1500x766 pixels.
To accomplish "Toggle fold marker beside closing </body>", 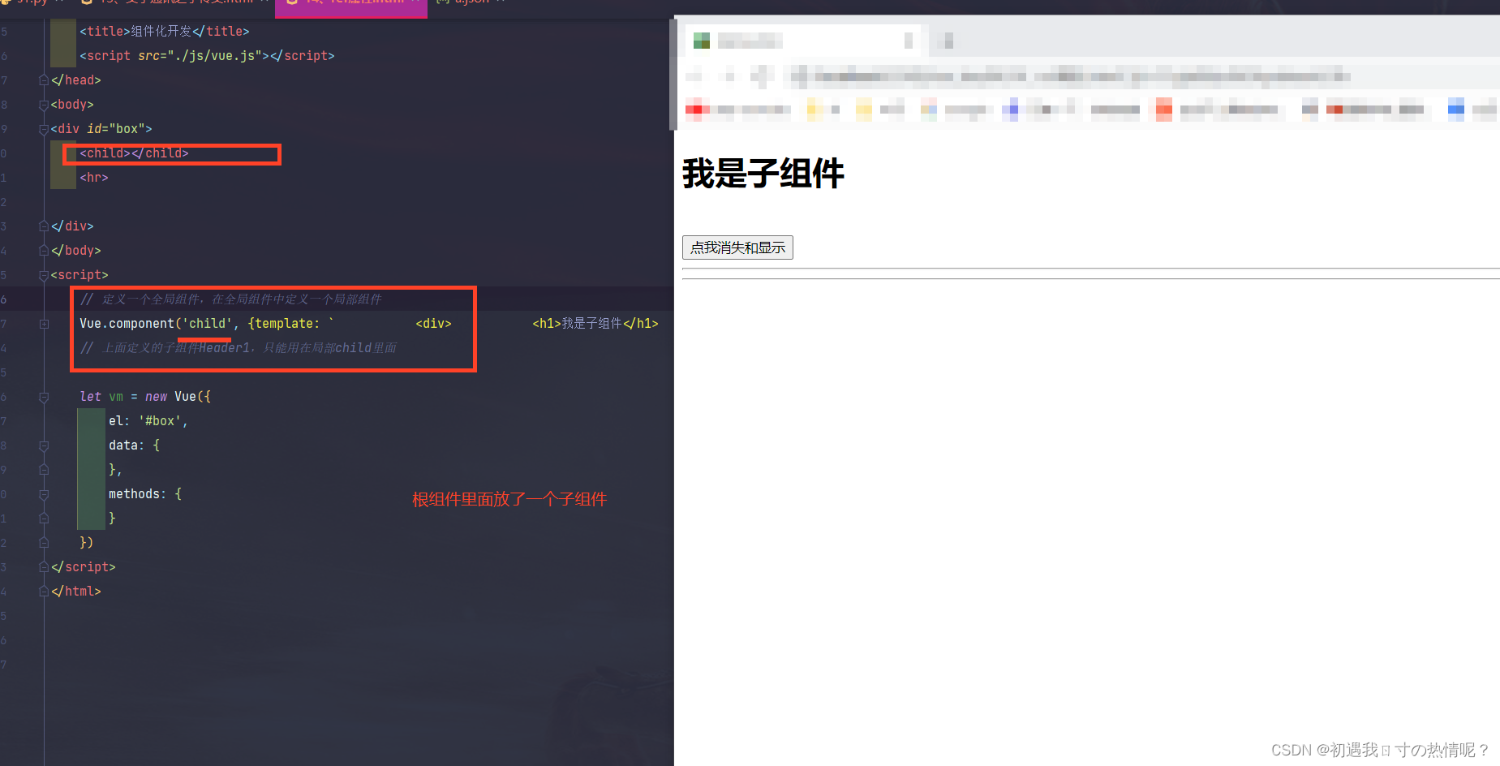I will click(44, 250).
